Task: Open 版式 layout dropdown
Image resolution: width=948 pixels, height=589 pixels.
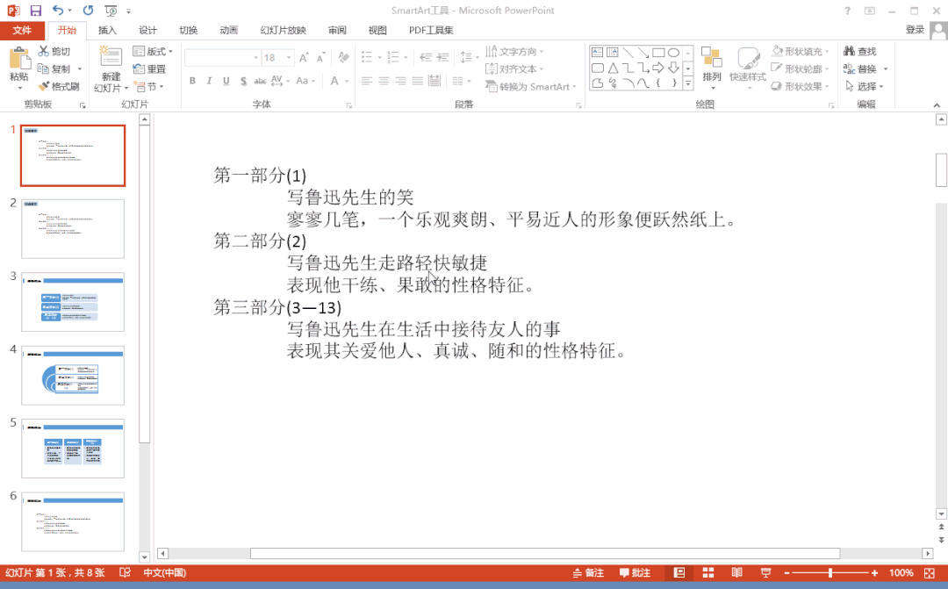Action: click(153, 52)
